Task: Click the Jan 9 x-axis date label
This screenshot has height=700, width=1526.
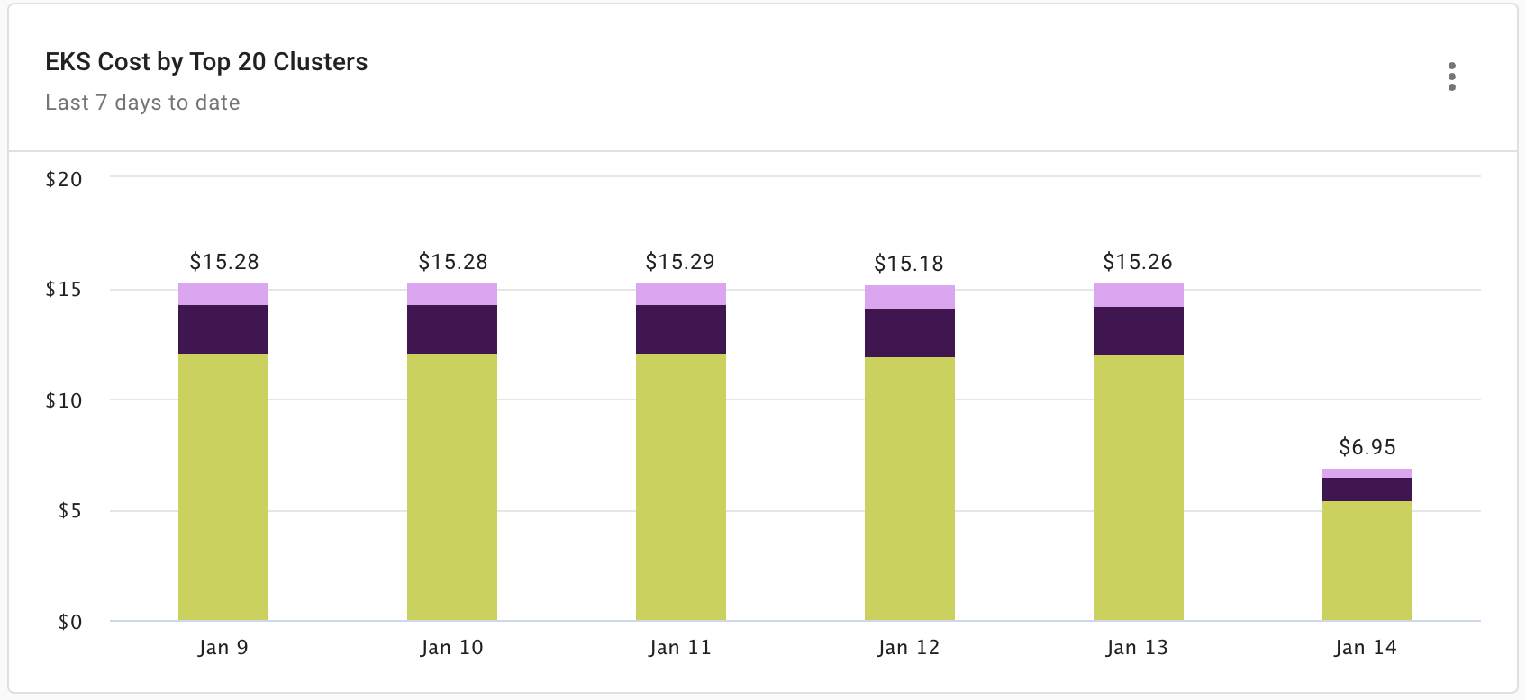Action: [223, 648]
